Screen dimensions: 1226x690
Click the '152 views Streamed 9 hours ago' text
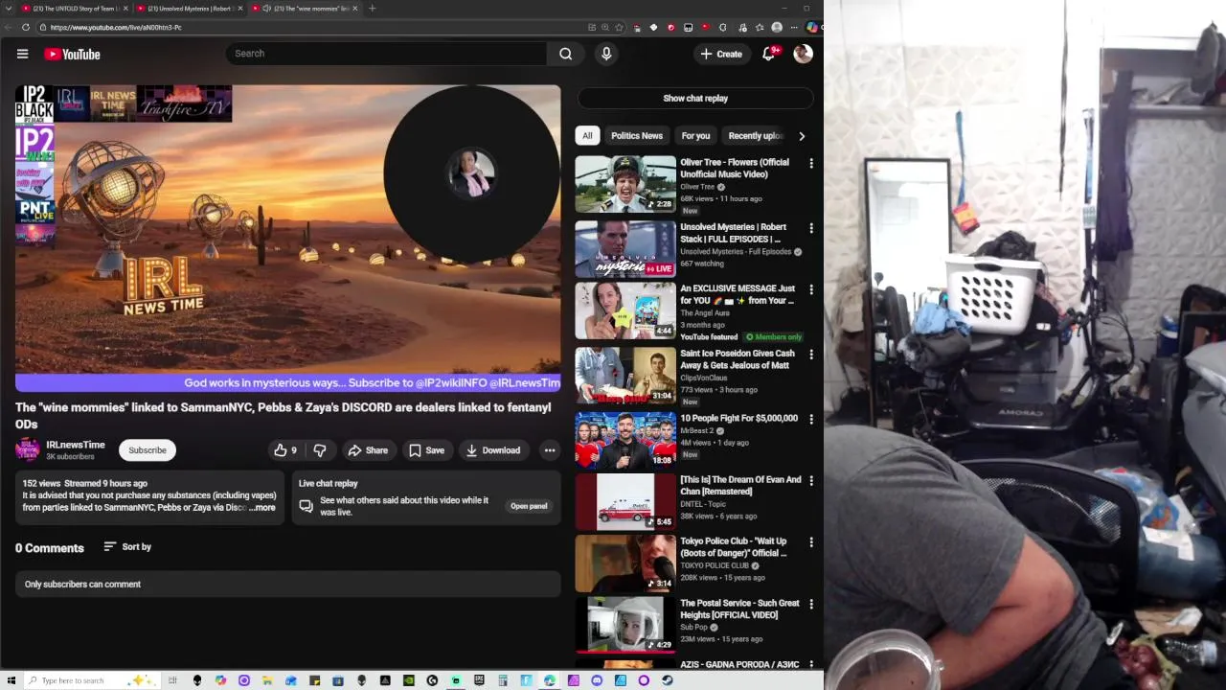[x=85, y=484]
